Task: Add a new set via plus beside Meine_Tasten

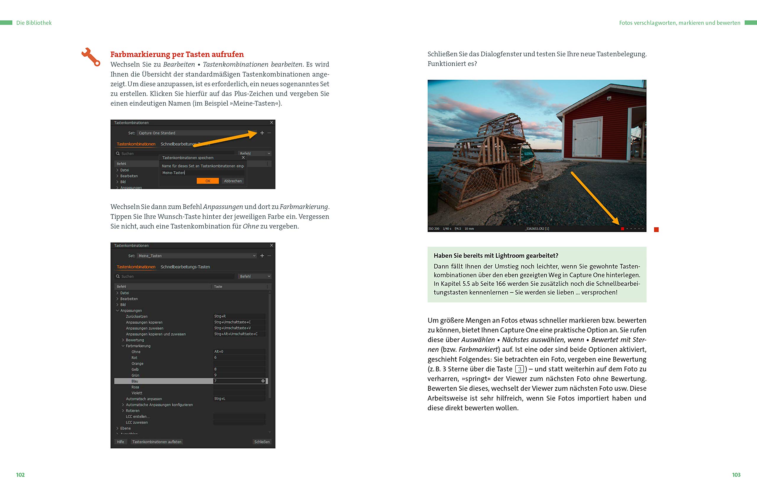Action: point(262,256)
